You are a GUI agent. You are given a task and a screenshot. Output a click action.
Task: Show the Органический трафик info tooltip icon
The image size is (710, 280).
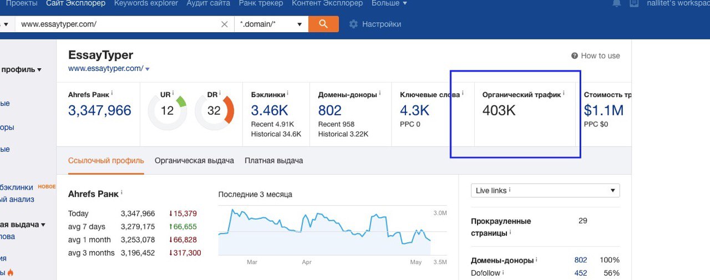(564, 93)
